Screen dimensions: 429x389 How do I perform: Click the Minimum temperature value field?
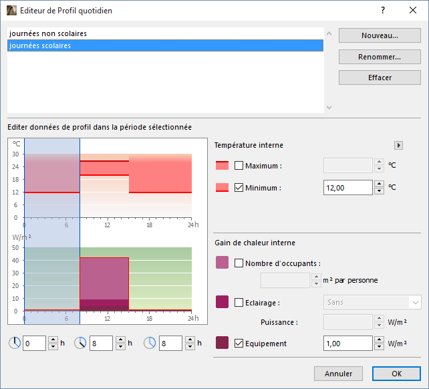[x=347, y=188]
